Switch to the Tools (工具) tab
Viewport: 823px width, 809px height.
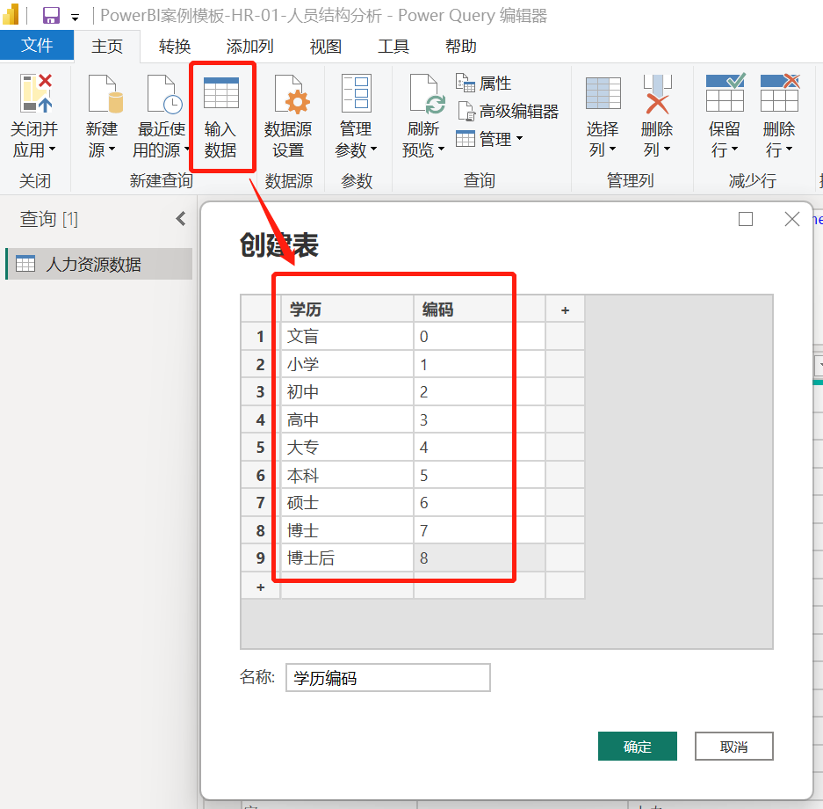(393, 47)
